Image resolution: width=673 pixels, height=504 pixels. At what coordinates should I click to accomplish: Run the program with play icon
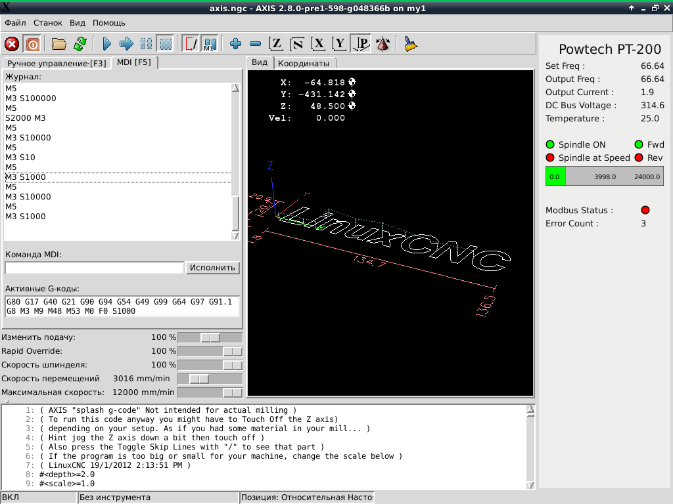(x=107, y=44)
